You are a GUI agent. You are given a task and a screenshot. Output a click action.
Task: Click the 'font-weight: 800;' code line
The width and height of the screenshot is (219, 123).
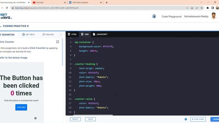click(90, 86)
